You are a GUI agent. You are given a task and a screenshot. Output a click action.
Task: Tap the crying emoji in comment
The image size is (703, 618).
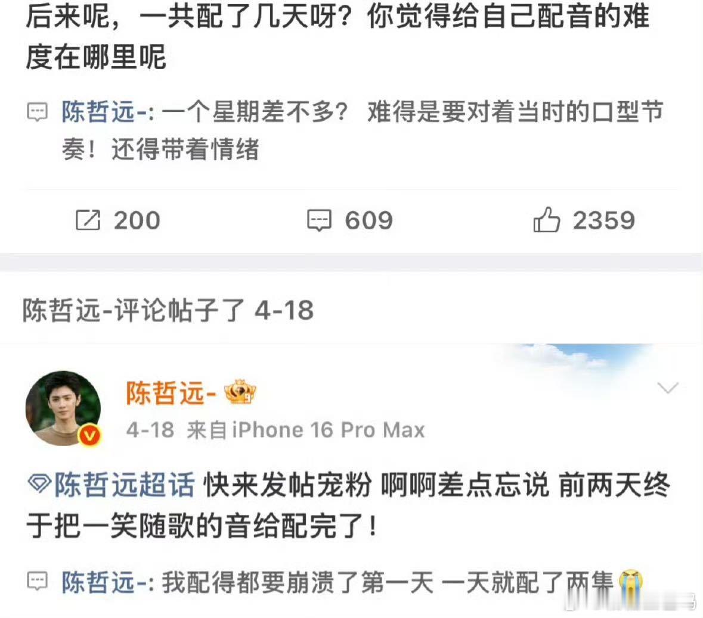click(x=631, y=583)
